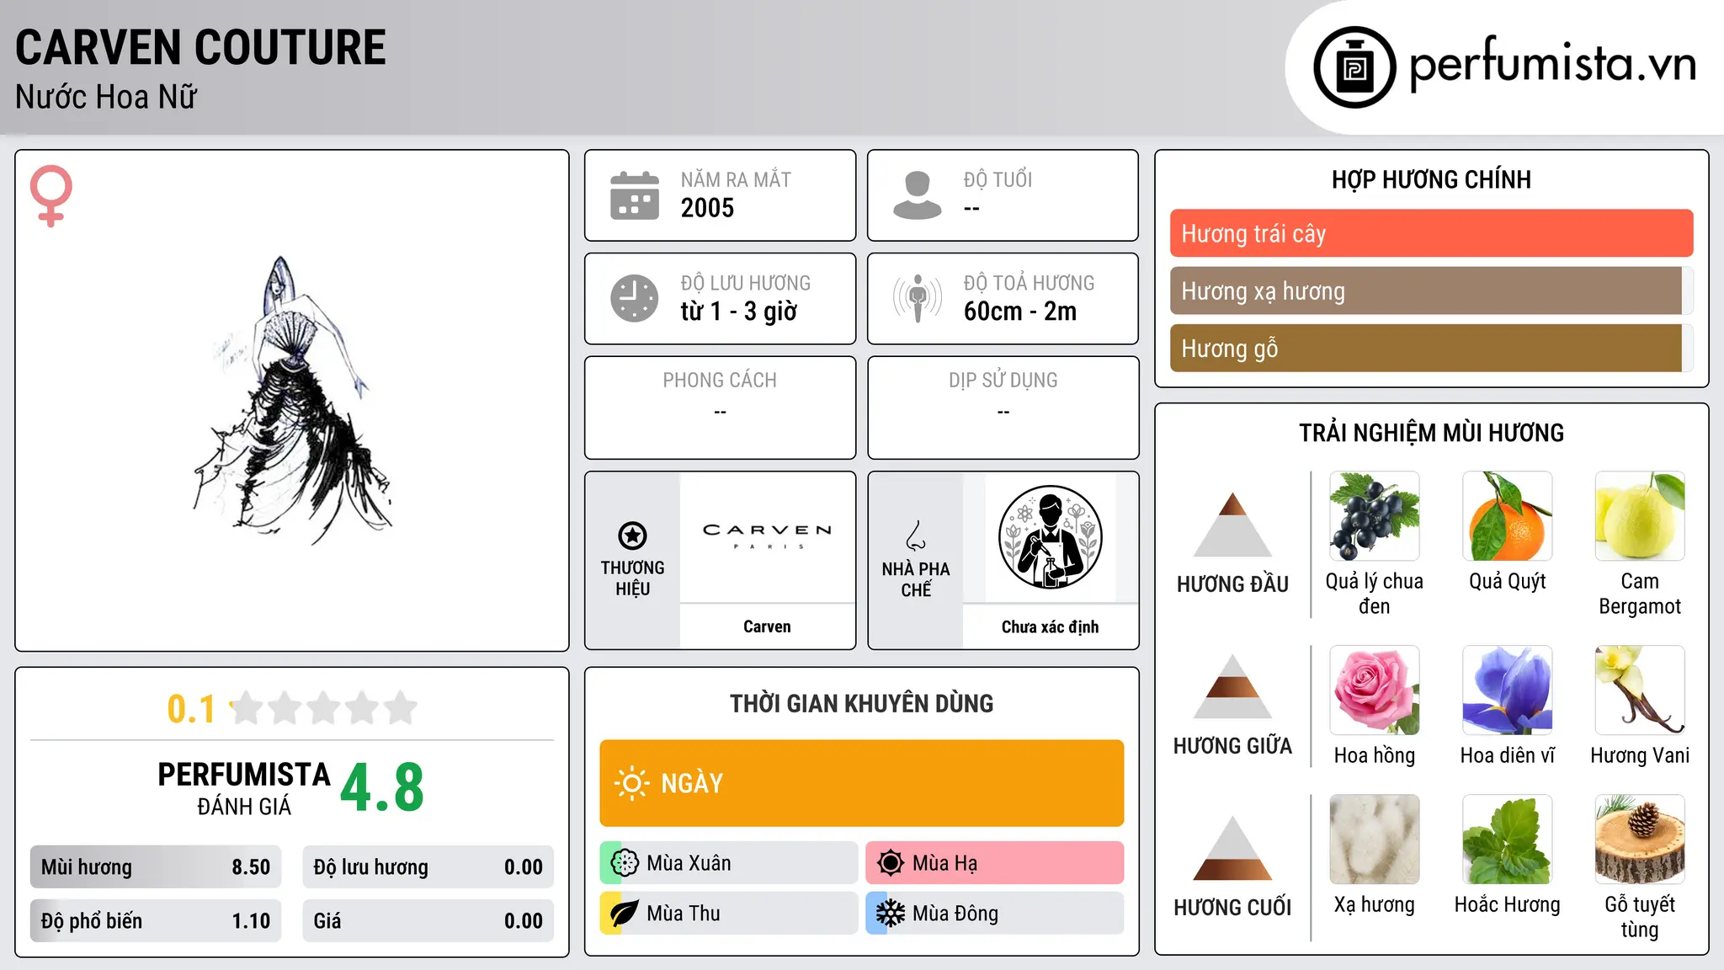Click the top-note pyramid icon Hương đầu
This screenshot has height=970, width=1724.
[1232, 524]
